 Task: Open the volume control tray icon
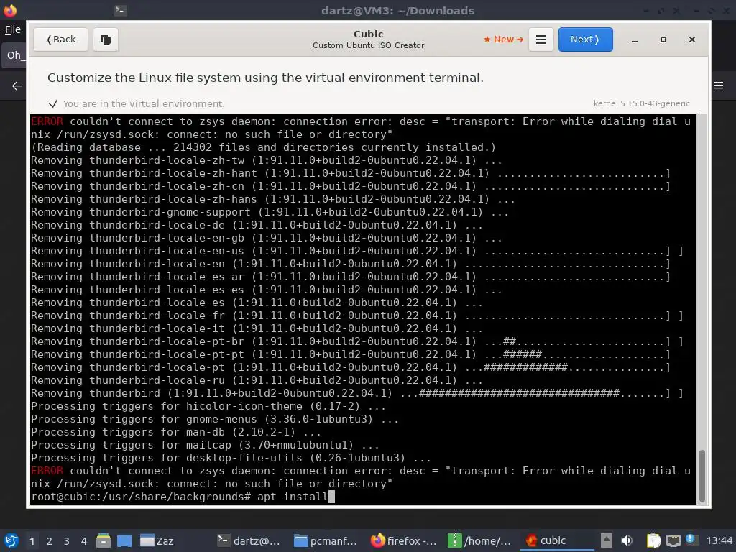[627, 540]
